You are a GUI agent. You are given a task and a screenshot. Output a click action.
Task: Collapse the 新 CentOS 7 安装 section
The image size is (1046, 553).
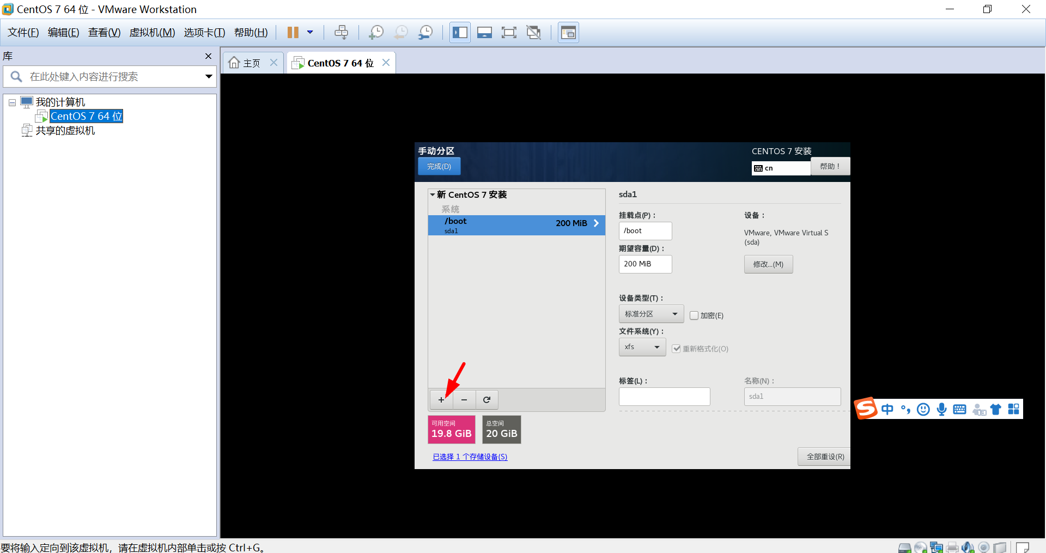(x=433, y=195)
